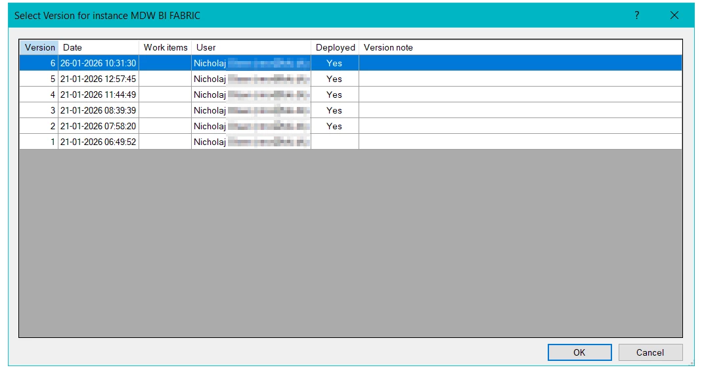Screen dimensions: 727x376
Task: Sort by the Version note column header
Action: pyautogui.click(x=520, y=47)
